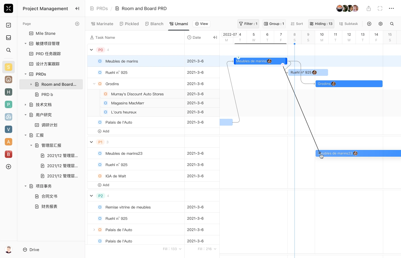Click the app logo icon
Image resolution: width=401 pixels, height=258 pixels.
(x=9, y=8)
